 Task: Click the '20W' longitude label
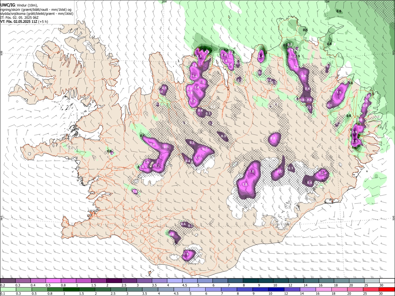(x=164, y=2)
